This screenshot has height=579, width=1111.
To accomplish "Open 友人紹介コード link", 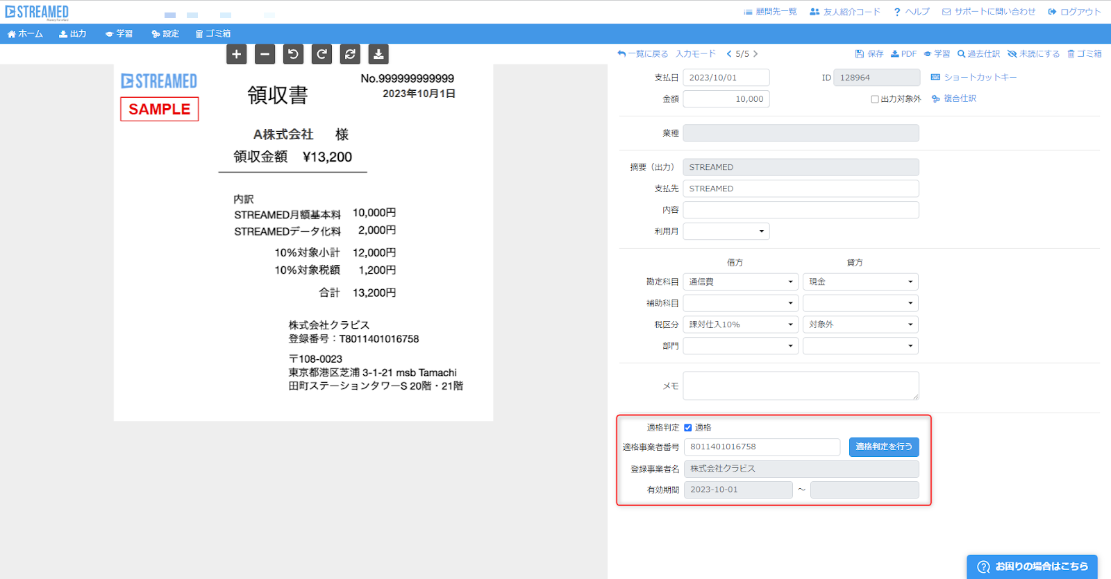I will pos(845,12).
